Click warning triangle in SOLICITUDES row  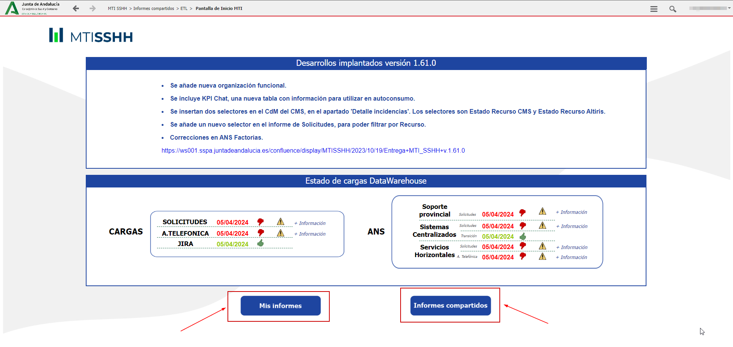click(281, 222)
